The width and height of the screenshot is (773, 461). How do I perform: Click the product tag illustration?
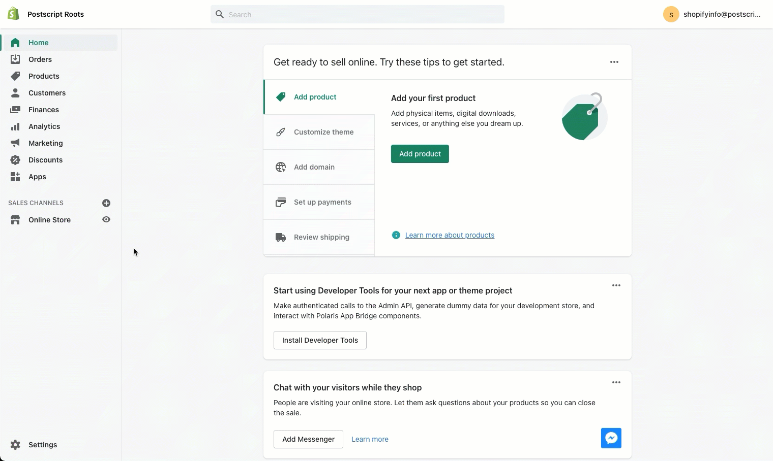click(x=584, y=117)
